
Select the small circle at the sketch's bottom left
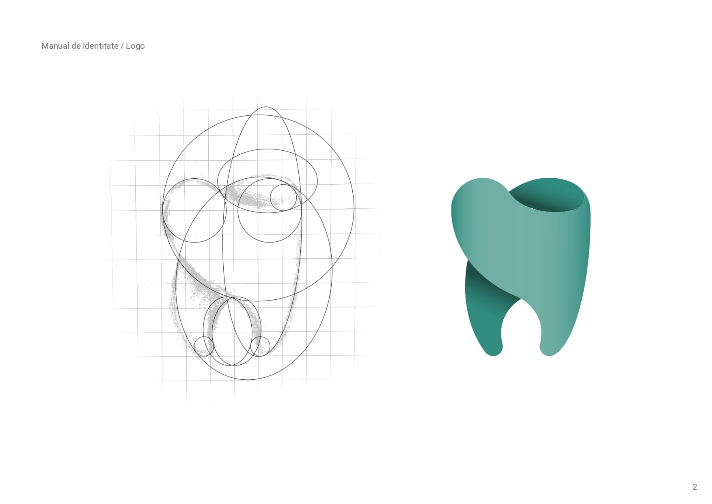(204, 345)
